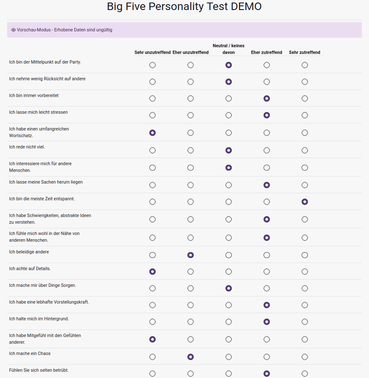The width and height of the screenshot is (369, 378).
Task: Select 'Eher unzutreffend' for 'Ich fühle mich wohl in der Nähe' row
Action: coord(190,238)
